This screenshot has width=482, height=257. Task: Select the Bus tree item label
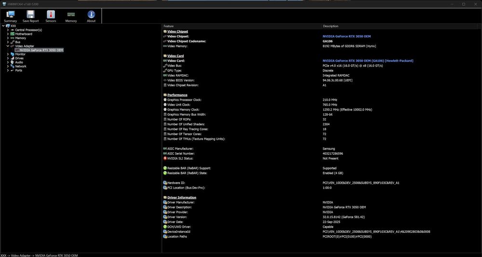[18, 42]
